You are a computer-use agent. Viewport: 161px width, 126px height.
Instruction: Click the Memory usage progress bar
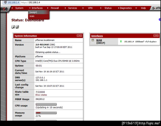46,113
